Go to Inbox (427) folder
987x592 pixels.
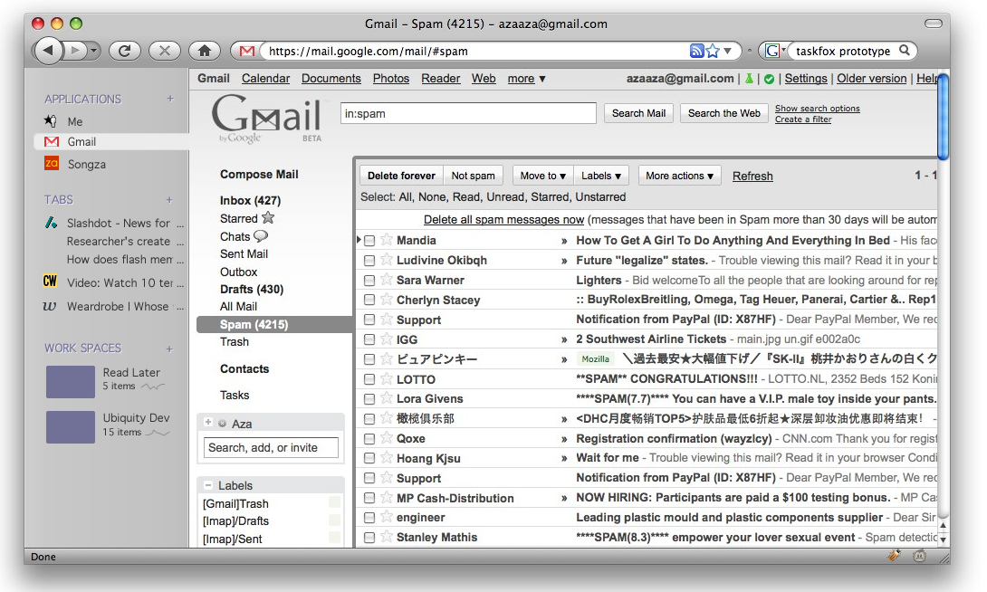point(250,200)
